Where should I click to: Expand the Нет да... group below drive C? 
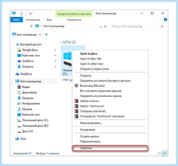tap(61, 80)
